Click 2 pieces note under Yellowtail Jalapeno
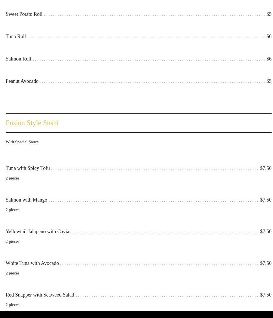 12,242
